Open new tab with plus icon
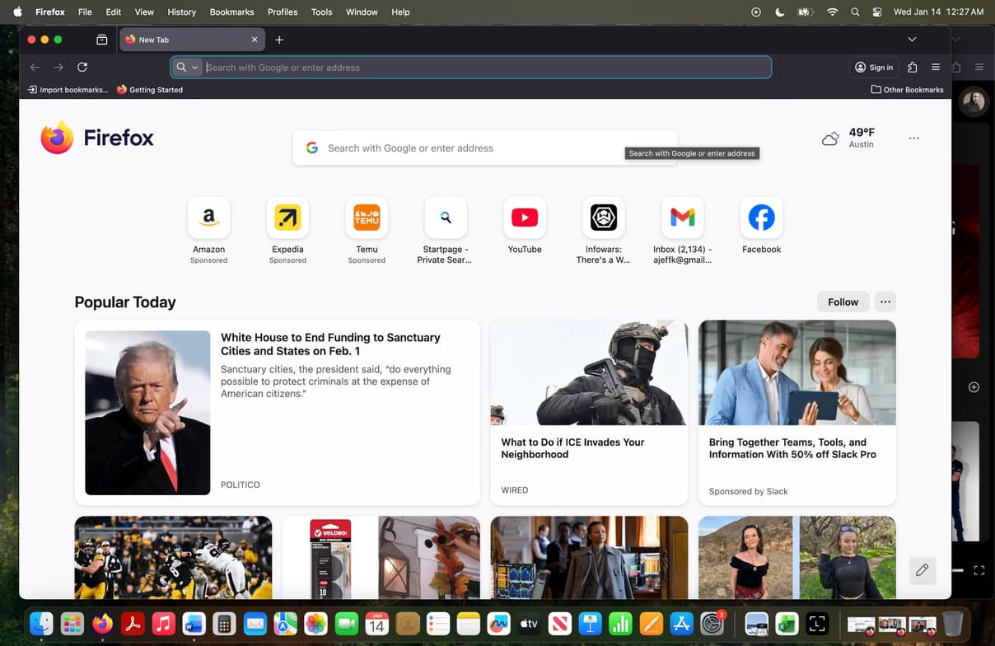Screen dimensions: 995x646 [279, 40]
